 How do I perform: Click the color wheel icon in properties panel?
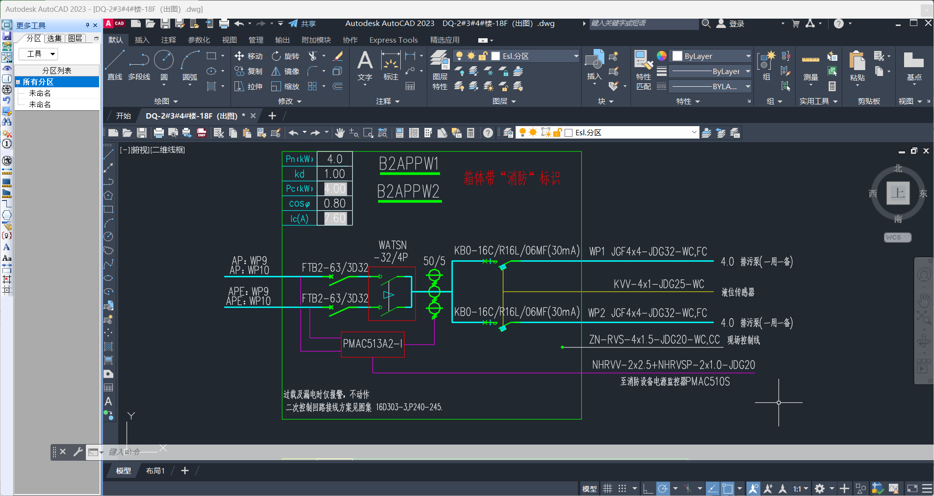[662, 56]
